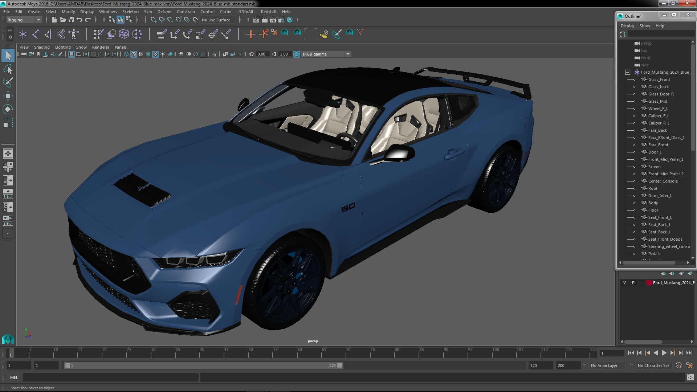Open the viewport Renderer menu
The height and width of the screenshot is (392, 697).
point(101,47)
